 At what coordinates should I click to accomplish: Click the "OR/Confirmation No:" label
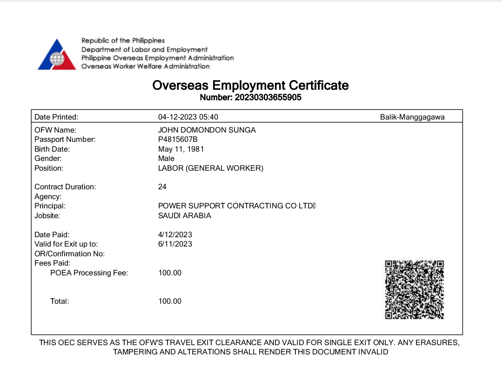(70, 254)
